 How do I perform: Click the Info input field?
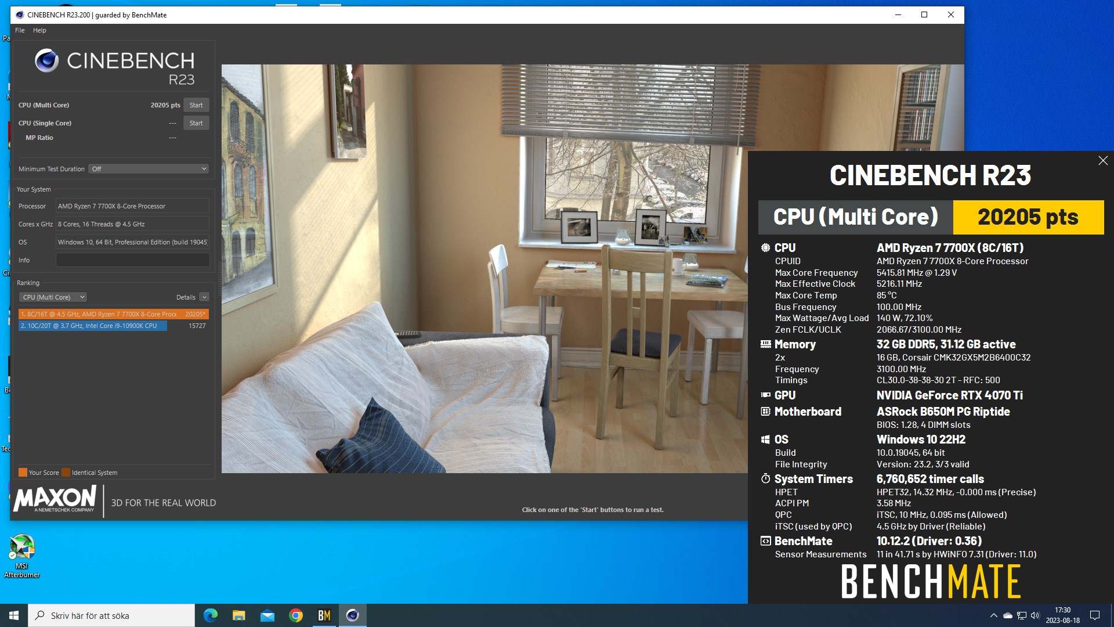pyautogui.click(x=132, y=260)
